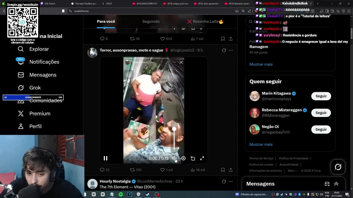
Task: Enable picture-in-picture for the video
Action: click(193, 158)
